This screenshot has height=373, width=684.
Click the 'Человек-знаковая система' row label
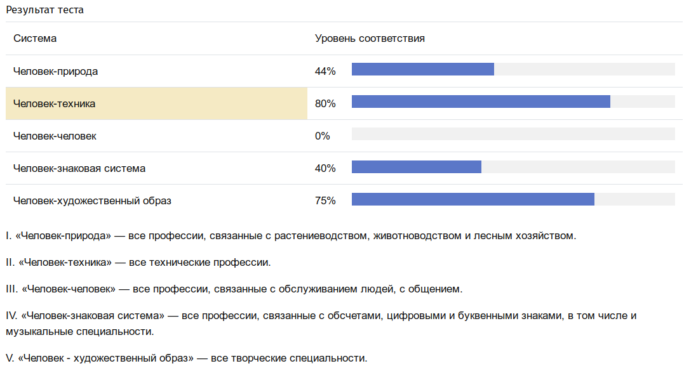[x=79, y=168]
